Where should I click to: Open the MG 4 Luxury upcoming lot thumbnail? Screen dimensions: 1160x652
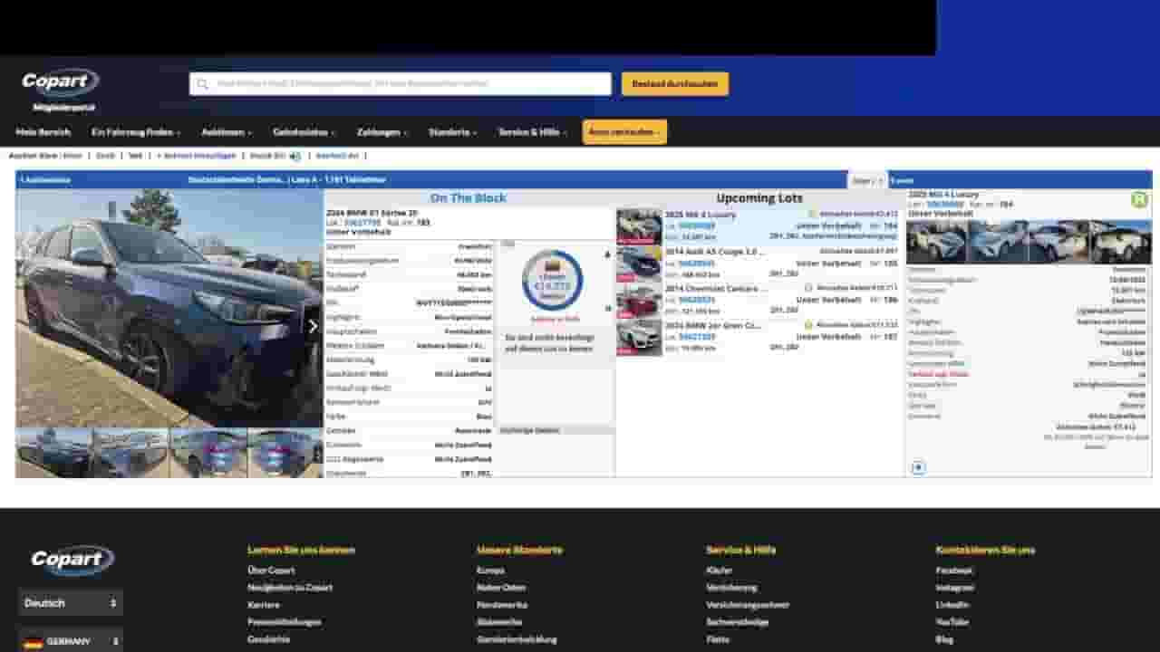pos(639,227)
